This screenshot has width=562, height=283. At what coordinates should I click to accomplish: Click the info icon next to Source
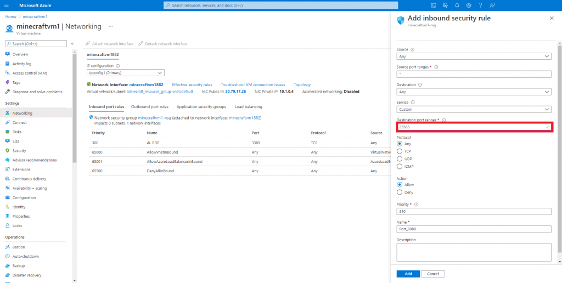click(412, 49)
